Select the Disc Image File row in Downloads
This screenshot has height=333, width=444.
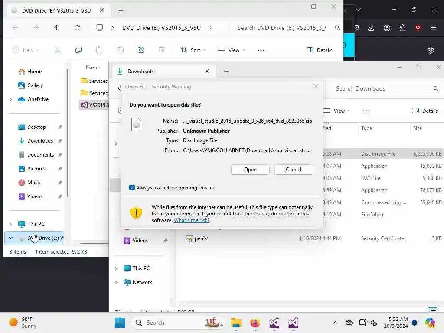[x=383, y=154]
